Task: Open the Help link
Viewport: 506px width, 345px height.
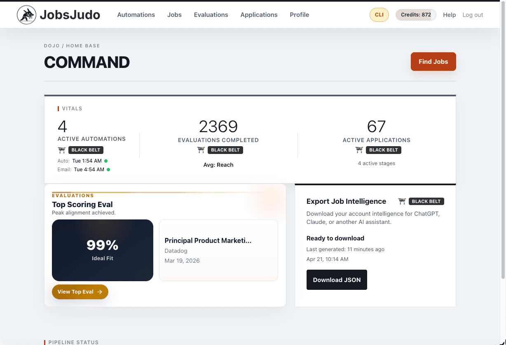Action: click(x=449, y=15)
